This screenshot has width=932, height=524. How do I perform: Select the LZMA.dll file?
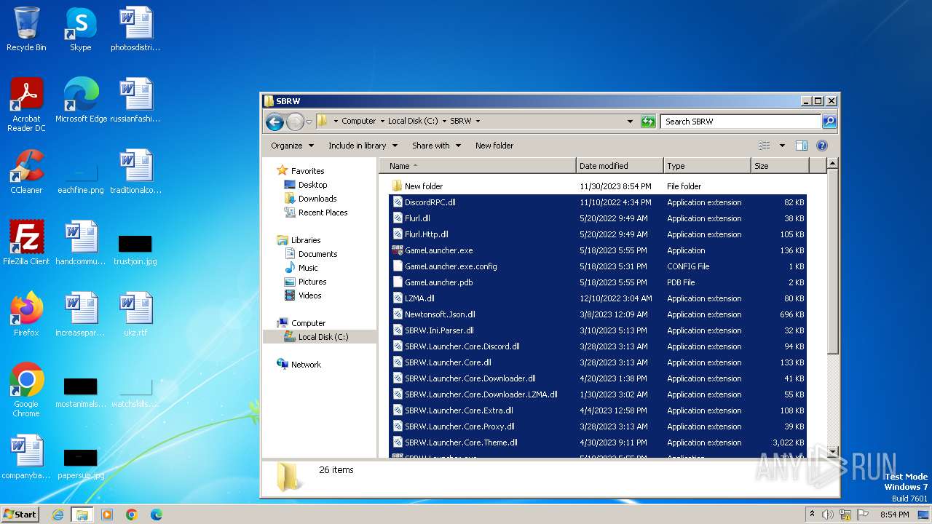coord(419,298)
